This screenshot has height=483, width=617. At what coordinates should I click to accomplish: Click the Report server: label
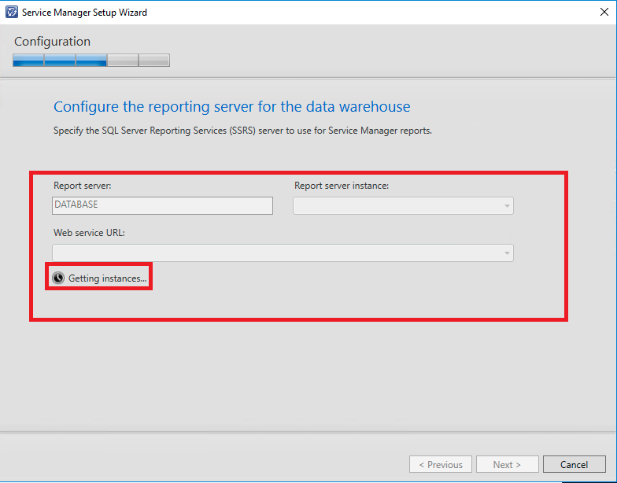click(x=83, y=186)
